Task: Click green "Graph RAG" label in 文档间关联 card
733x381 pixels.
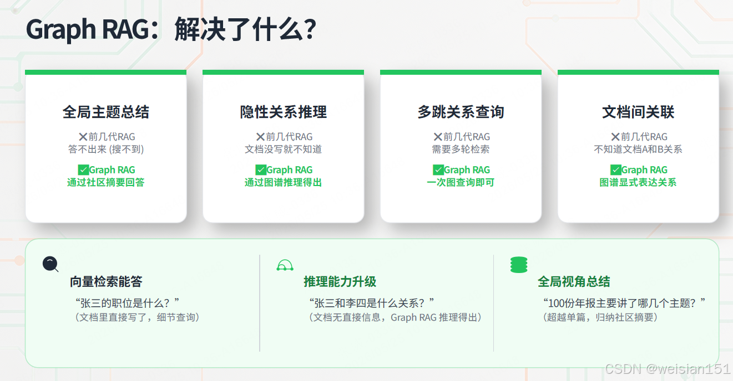Action: (x=645, y=170)
